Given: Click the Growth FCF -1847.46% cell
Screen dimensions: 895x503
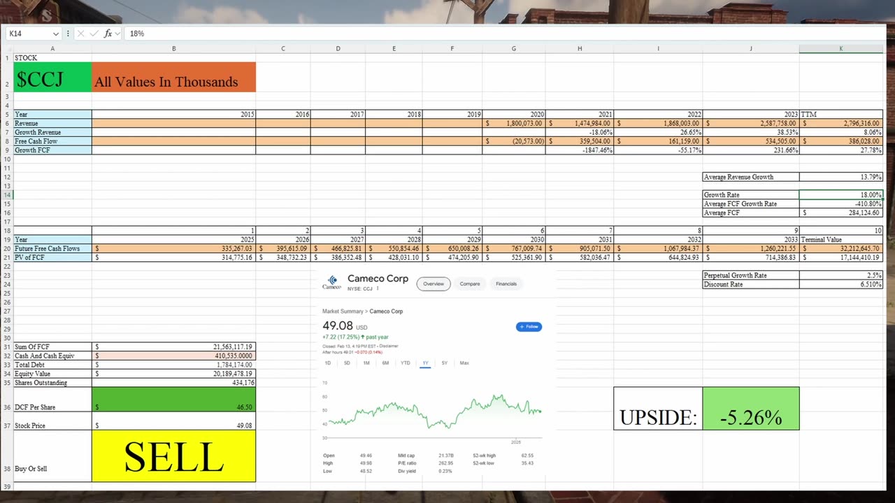Looking at the screenshot, I should [580, 150].
